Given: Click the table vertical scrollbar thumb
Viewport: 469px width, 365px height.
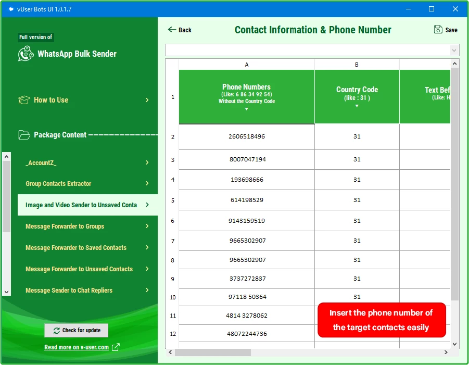Looking at the screenshot, I should 454,184.
